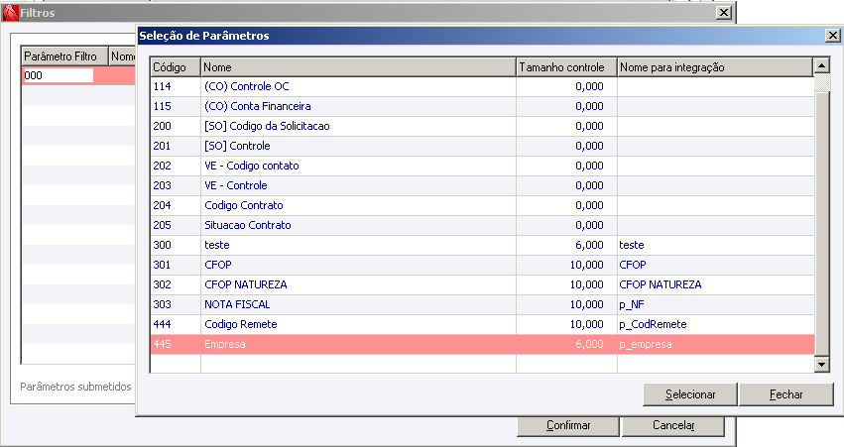Select the NOTA FISCAL row

pyautogui.click(x=482, y=304)
